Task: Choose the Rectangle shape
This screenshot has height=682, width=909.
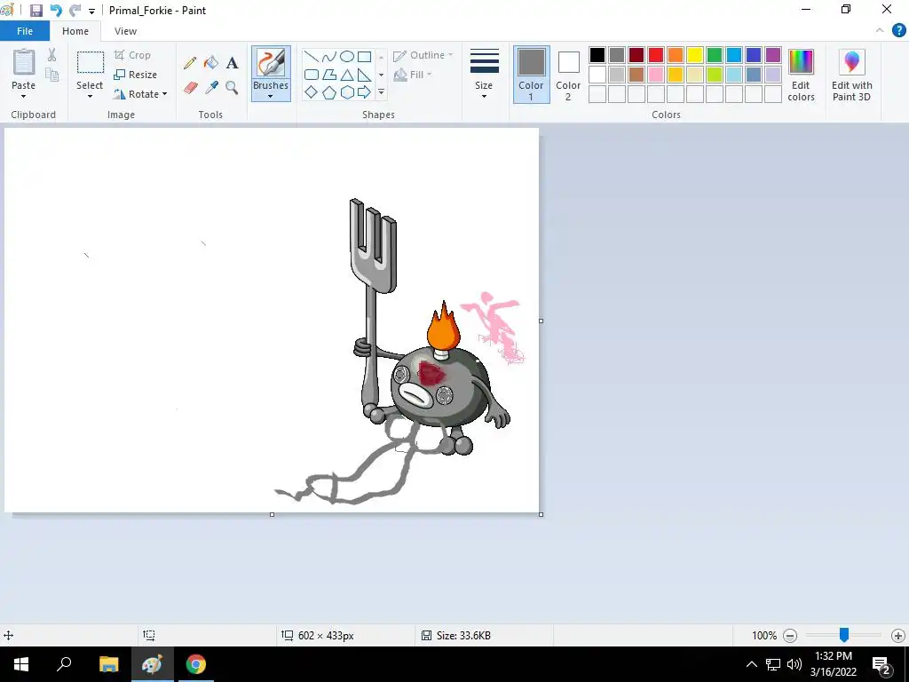Action: (x=364, y=56)
